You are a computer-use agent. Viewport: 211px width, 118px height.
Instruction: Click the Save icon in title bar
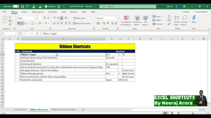(x=22, y=7)
